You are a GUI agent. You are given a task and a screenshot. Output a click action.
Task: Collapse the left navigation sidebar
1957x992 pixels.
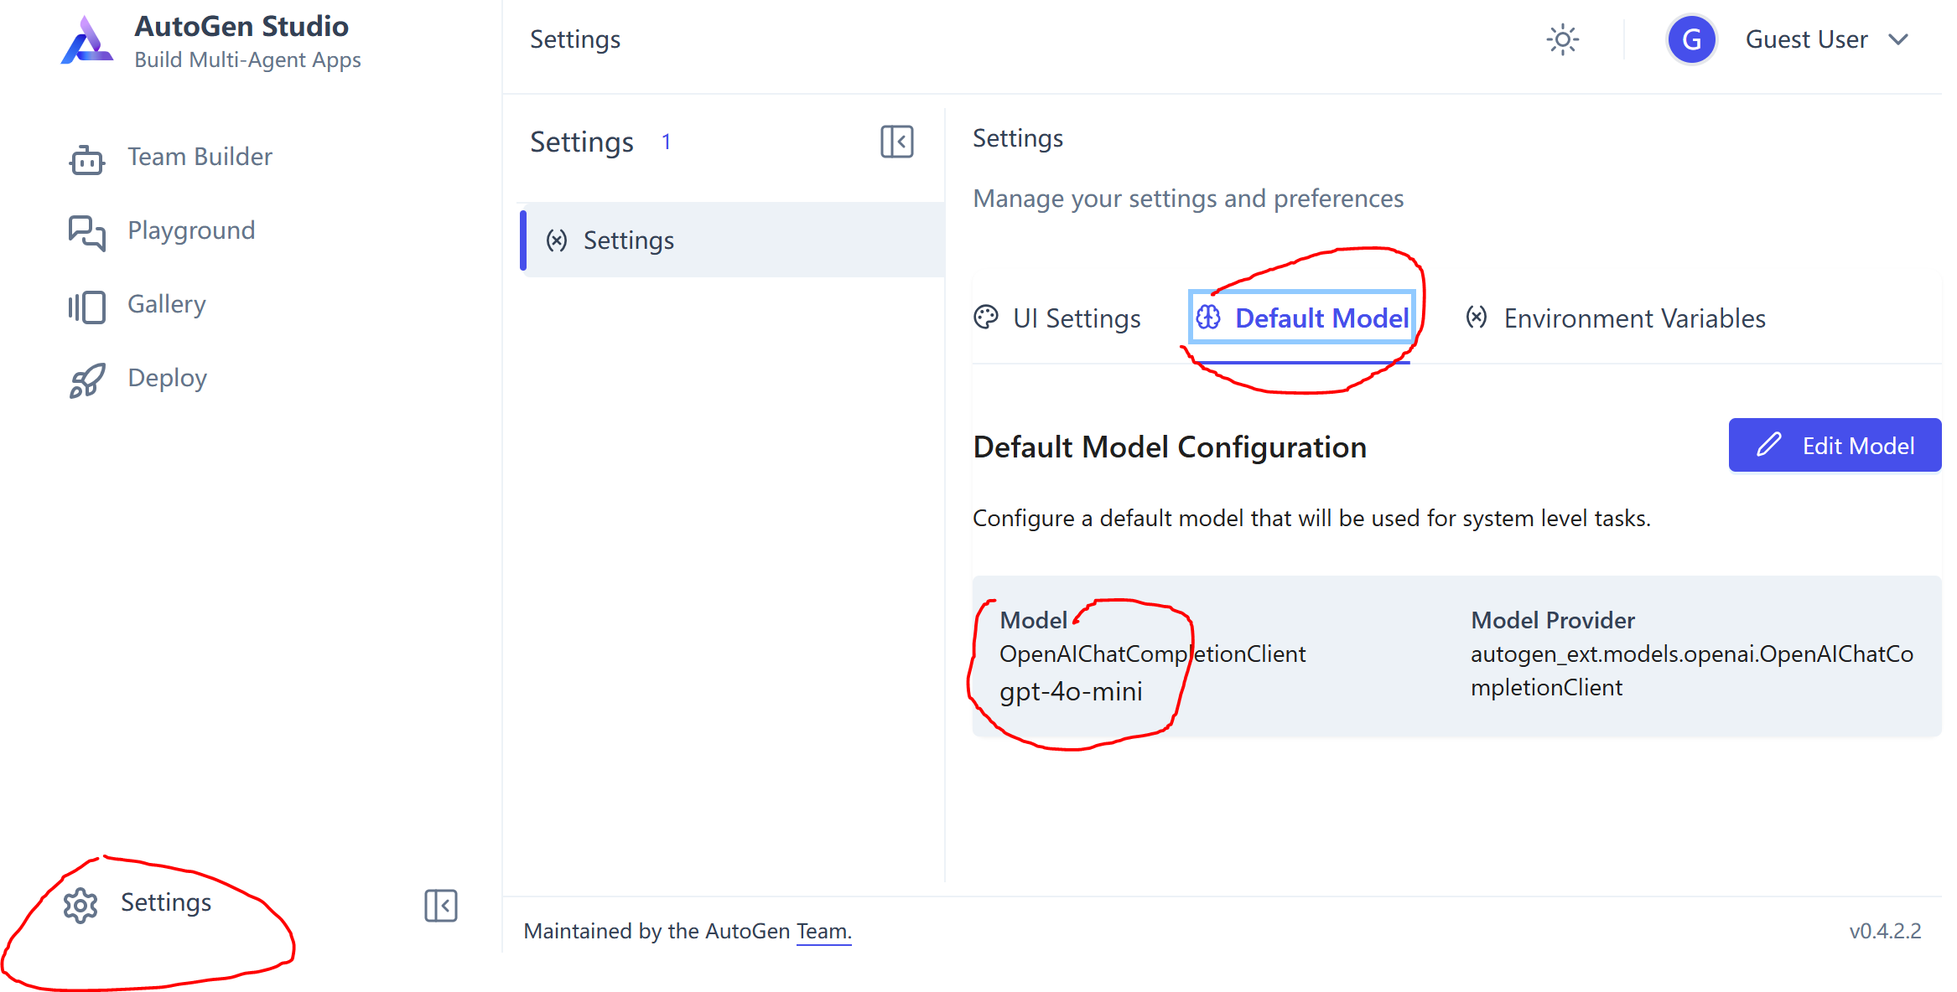coord(440,905)
